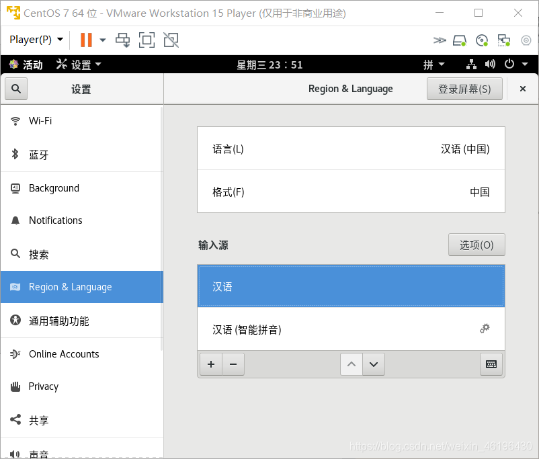Click the volume icon in top bar

click(x=490, y=64)
